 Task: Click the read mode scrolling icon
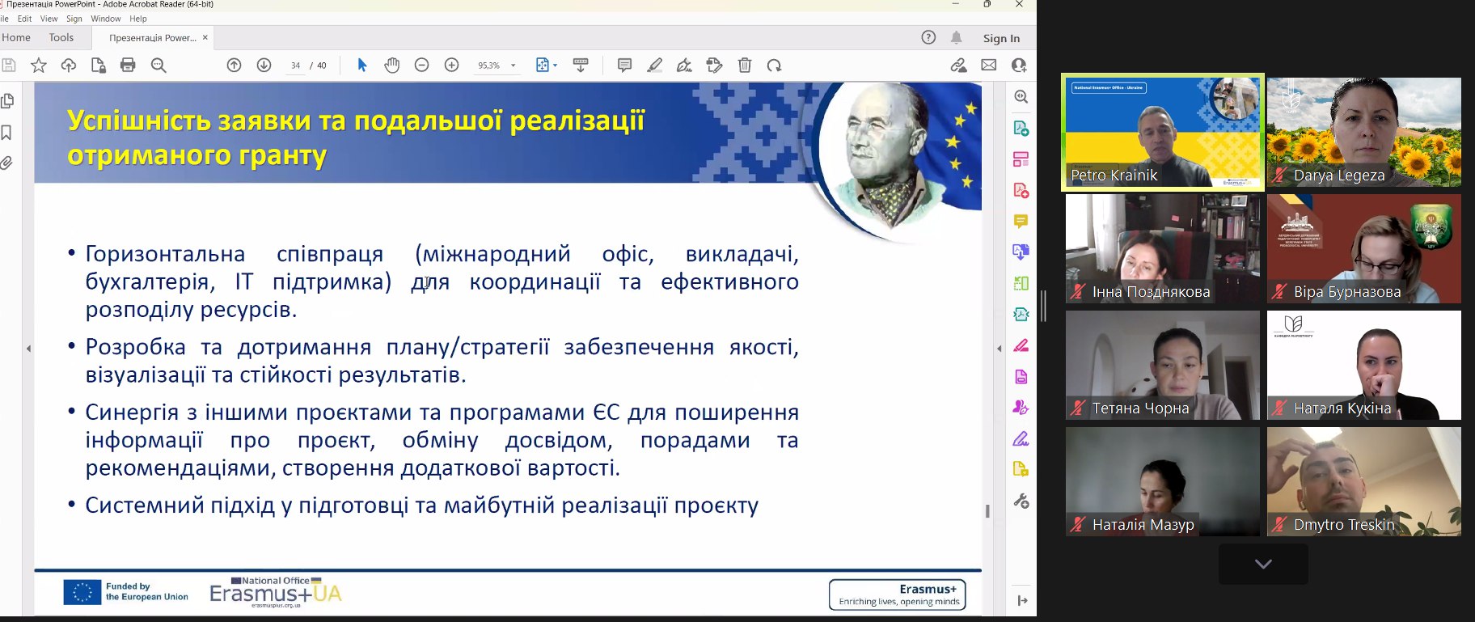tap(581, 66)
